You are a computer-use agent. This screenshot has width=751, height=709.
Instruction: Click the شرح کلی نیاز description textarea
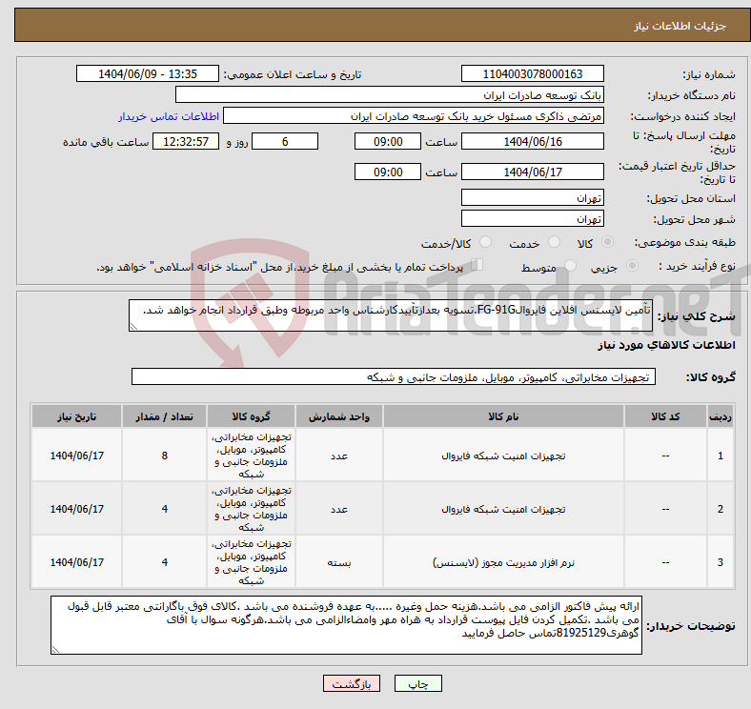[x=391, y=315]
